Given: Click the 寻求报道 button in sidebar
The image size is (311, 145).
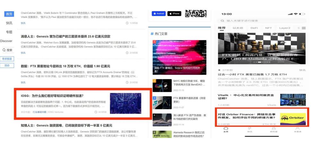Looking at the screenshot, I should [7, 59].
